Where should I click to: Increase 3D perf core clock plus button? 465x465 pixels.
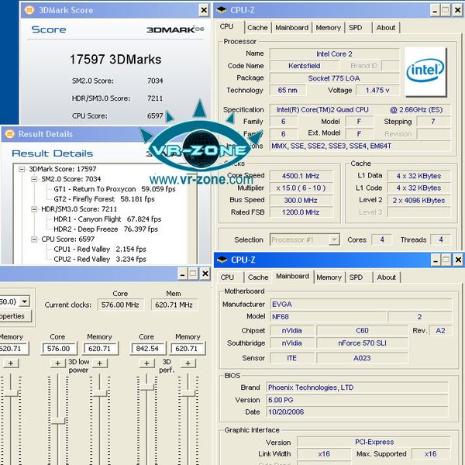click(146, 363)
